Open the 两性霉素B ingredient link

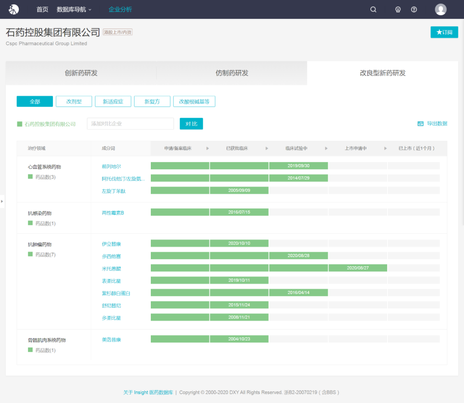pos(113,213)
